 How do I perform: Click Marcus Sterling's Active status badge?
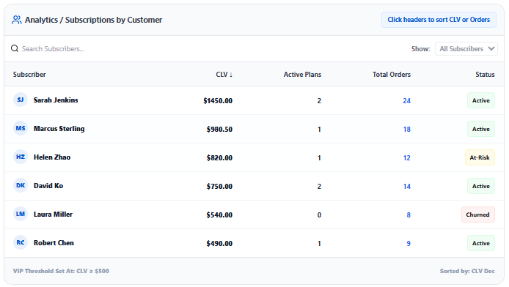(x=480, y=129)
